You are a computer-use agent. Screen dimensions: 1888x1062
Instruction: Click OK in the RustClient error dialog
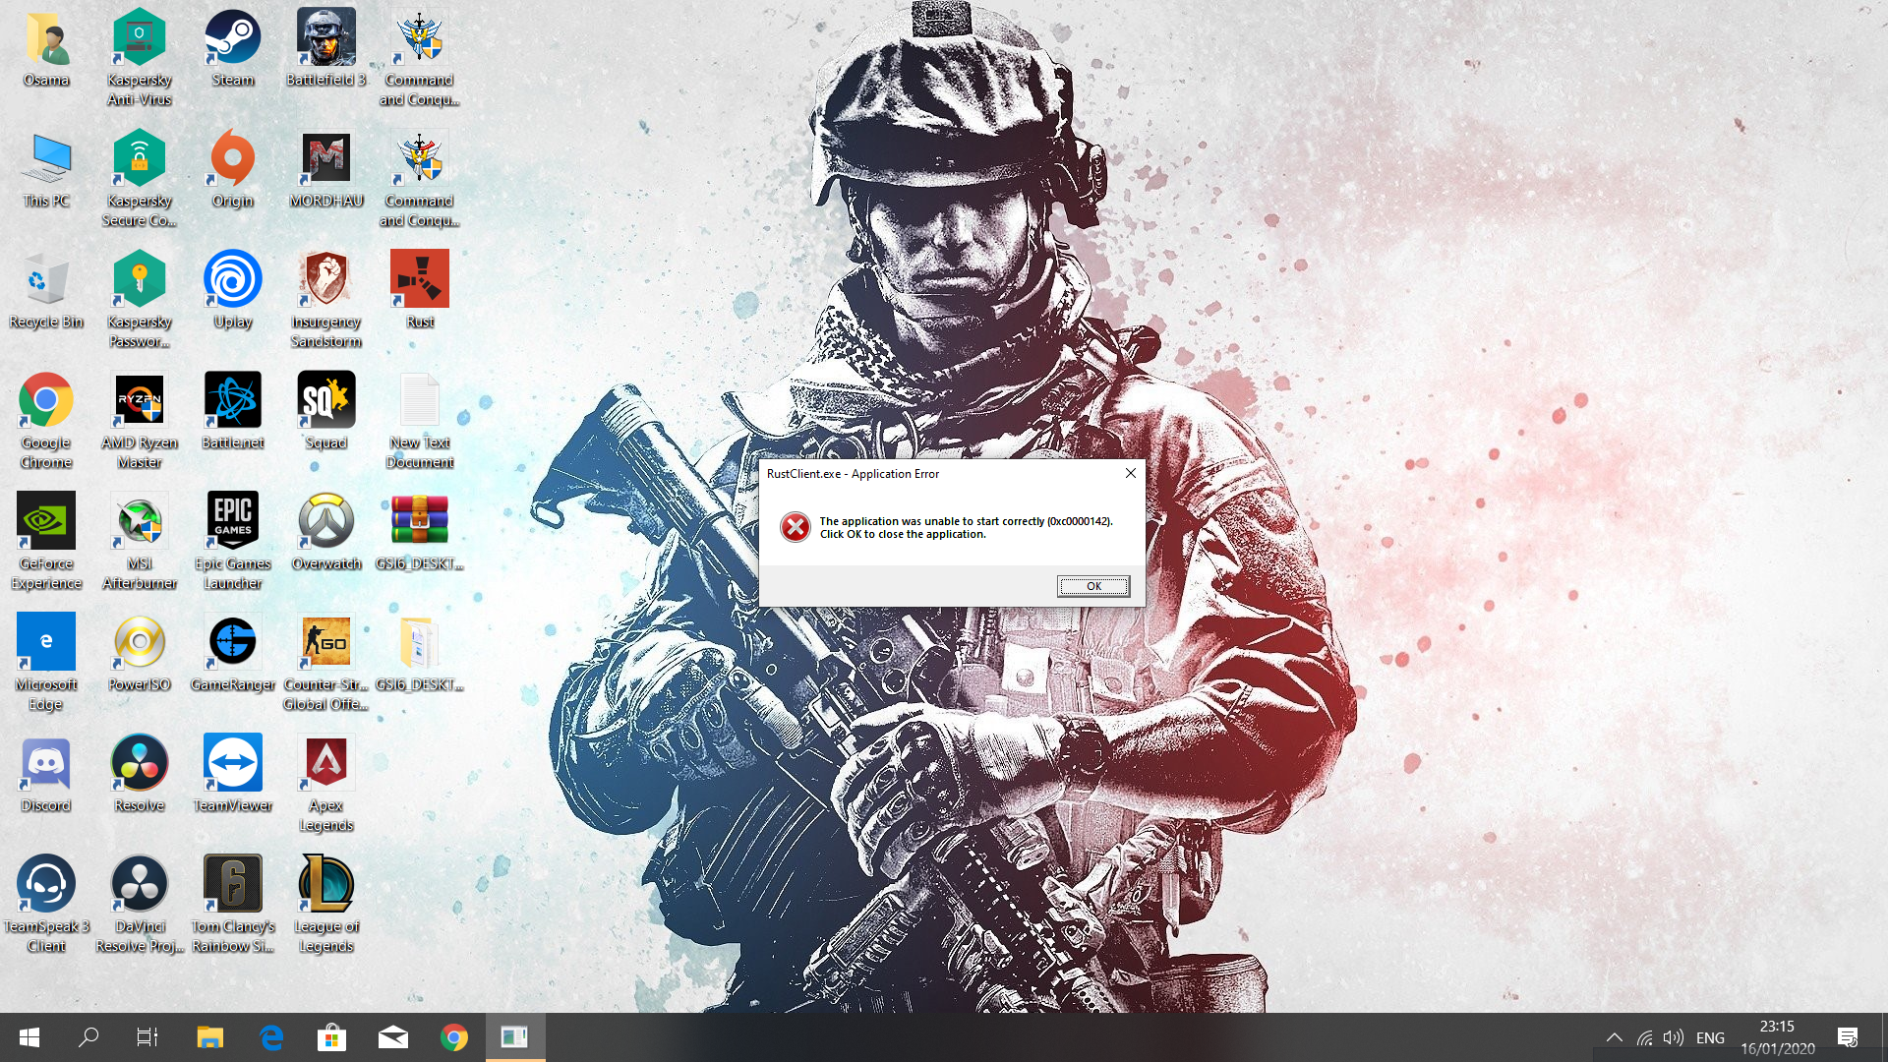(x=1092, y=586)
